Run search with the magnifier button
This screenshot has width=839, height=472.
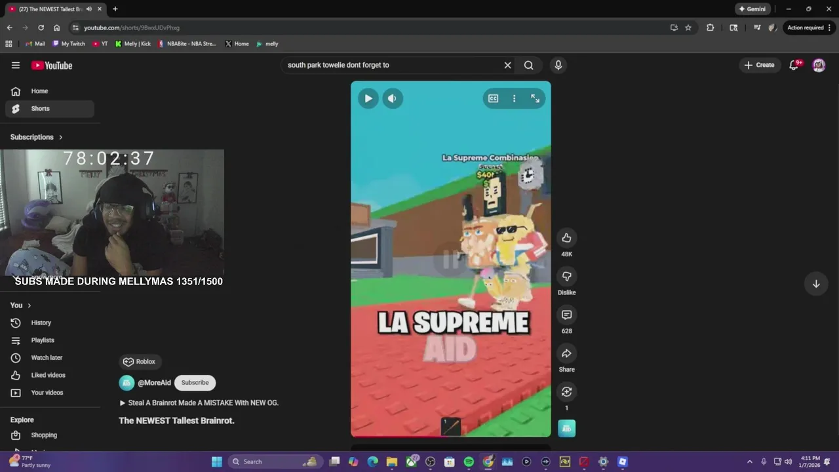point(528,65)
